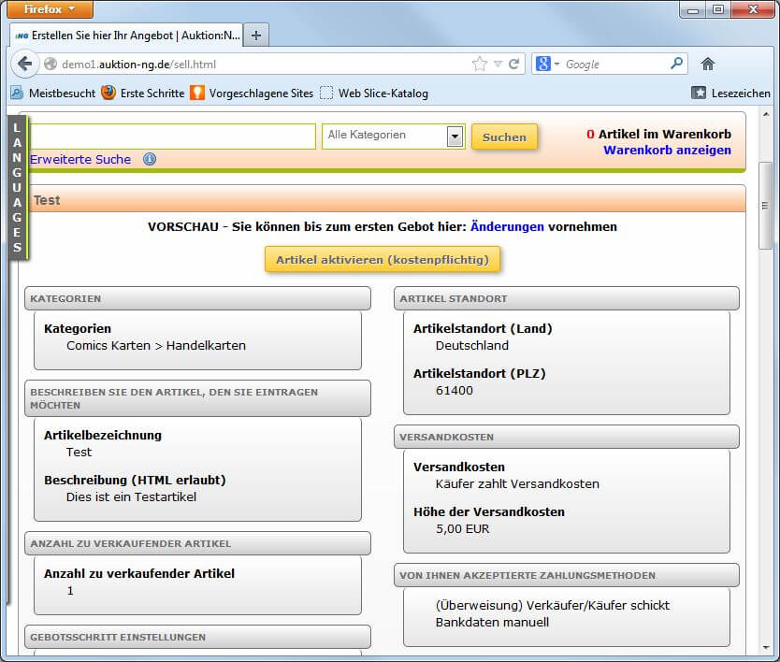Click the info icon beside Erweiterte Suche

click(150, 159)
